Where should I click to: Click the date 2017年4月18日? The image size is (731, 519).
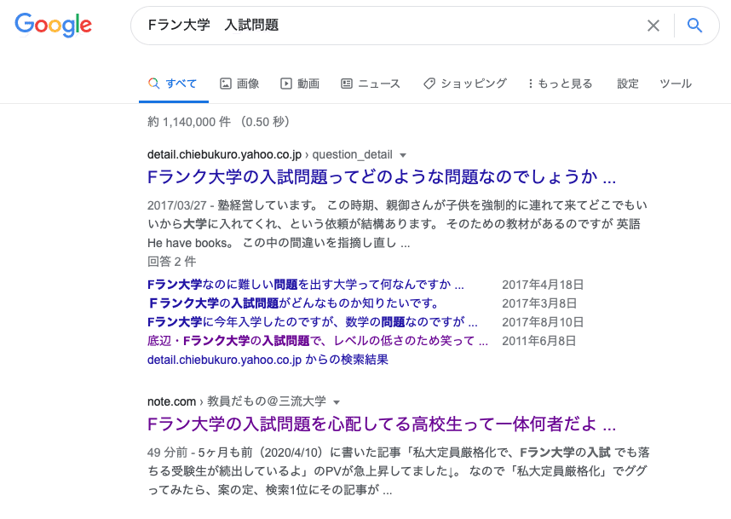(542, 285)
